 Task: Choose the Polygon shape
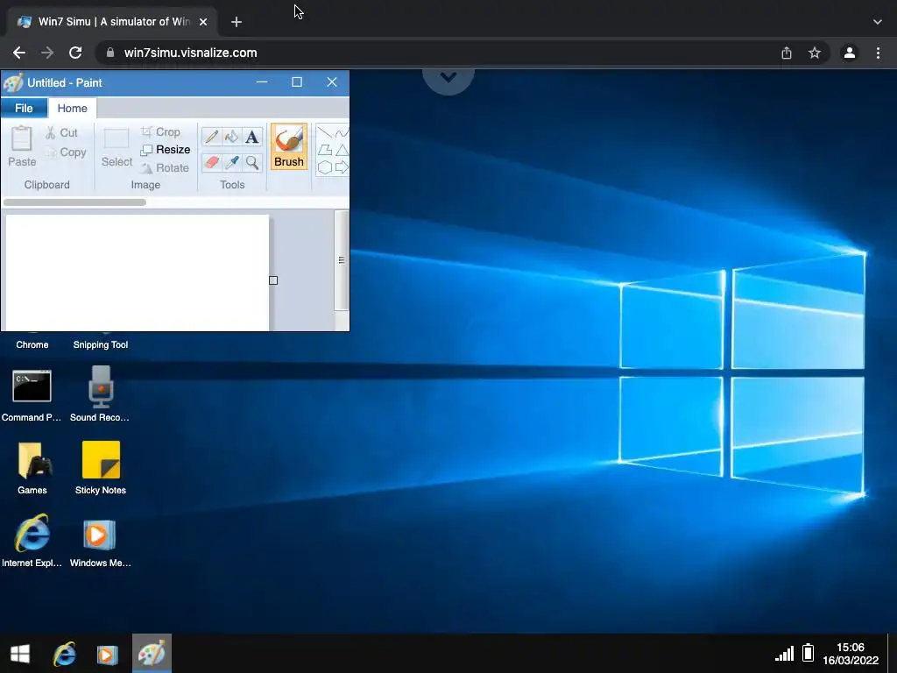point(325,150)
